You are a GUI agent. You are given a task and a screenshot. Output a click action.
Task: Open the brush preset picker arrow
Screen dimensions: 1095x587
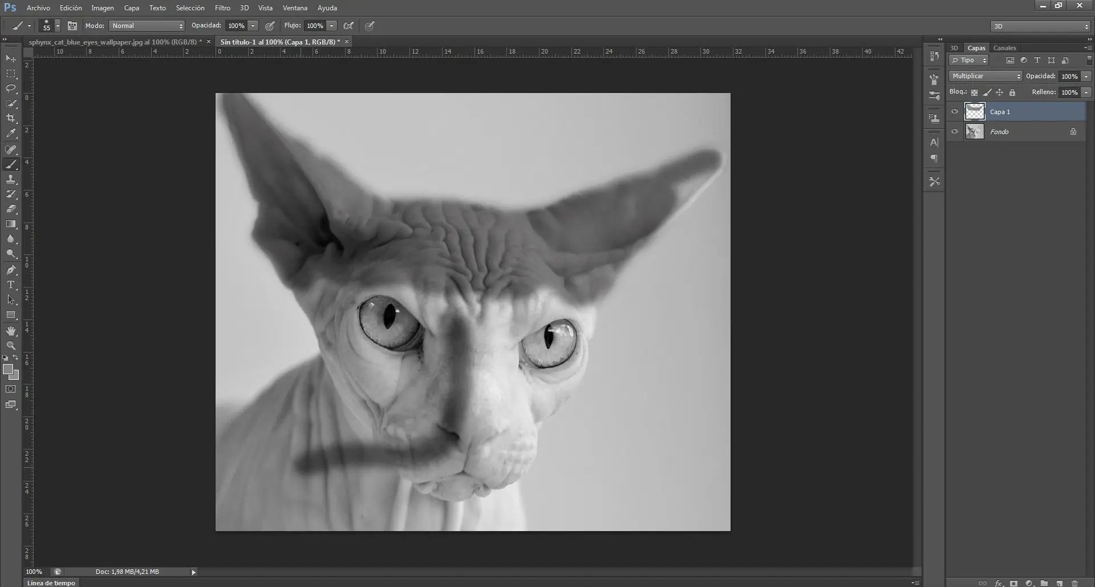tap(58, 26)
